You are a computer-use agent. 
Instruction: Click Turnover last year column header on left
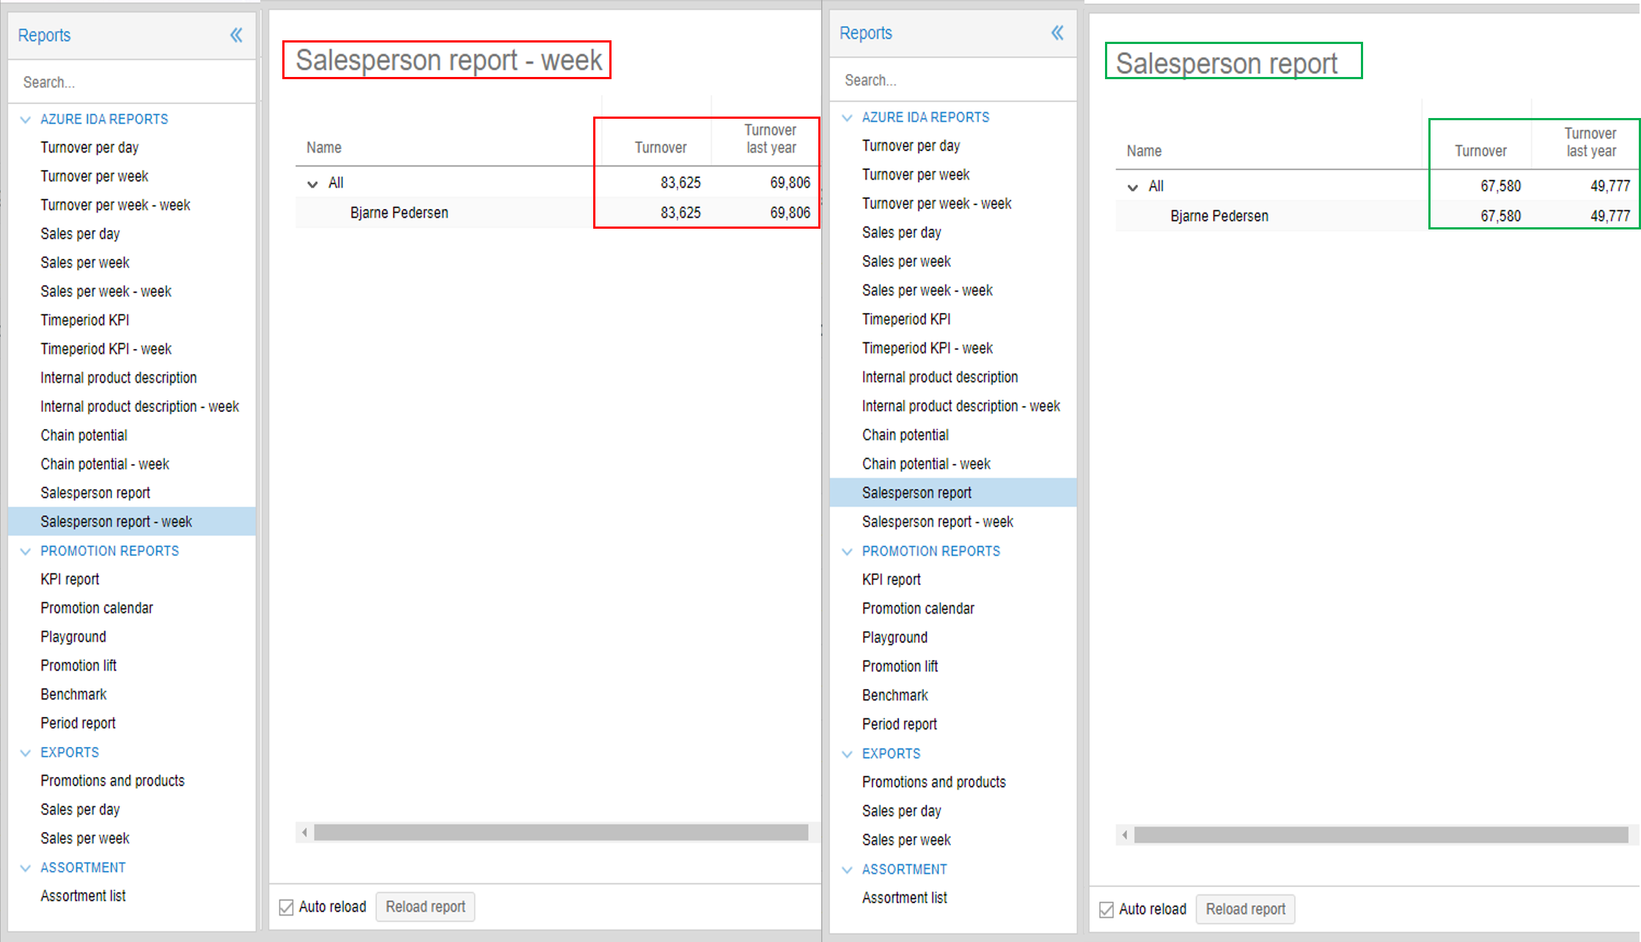pyautogui.click(x=770, y=139)
